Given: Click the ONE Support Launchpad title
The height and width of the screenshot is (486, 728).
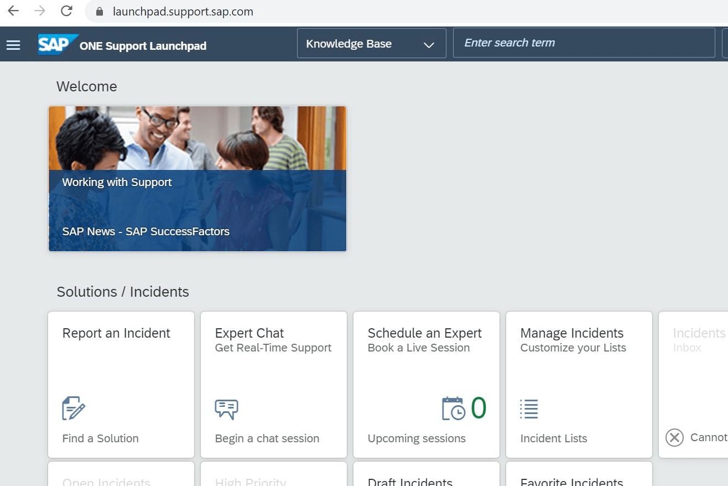Looking at the screenshot, I should pyautogui.click(x=143, y=46).
